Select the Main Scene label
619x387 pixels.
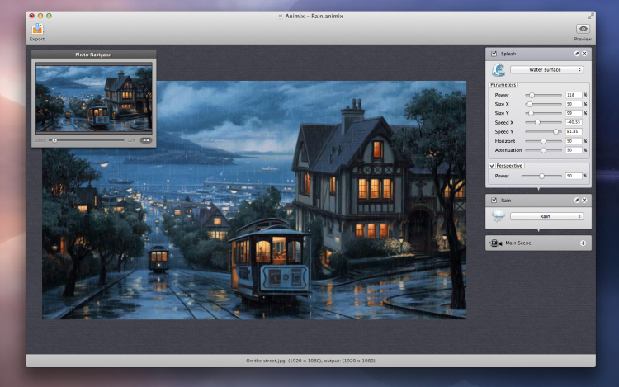click(x=518, y=243)
